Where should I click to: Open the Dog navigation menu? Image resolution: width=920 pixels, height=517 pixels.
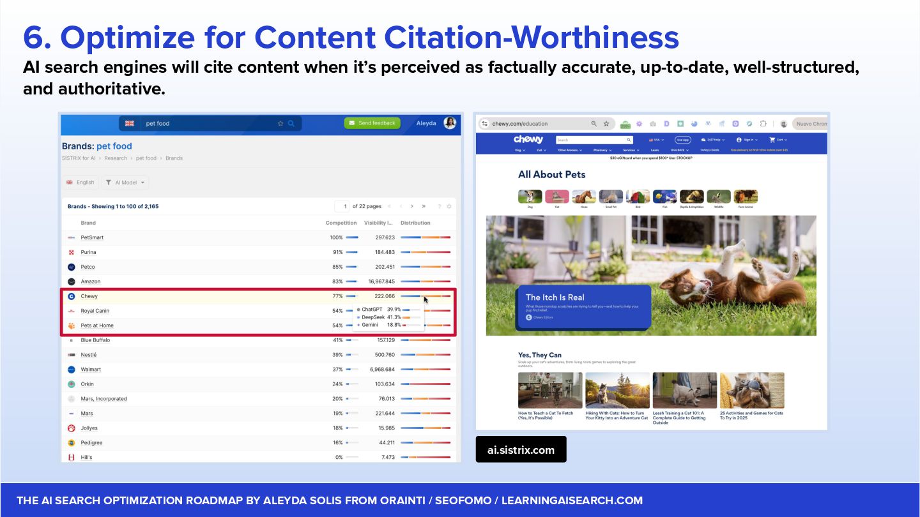520,150
